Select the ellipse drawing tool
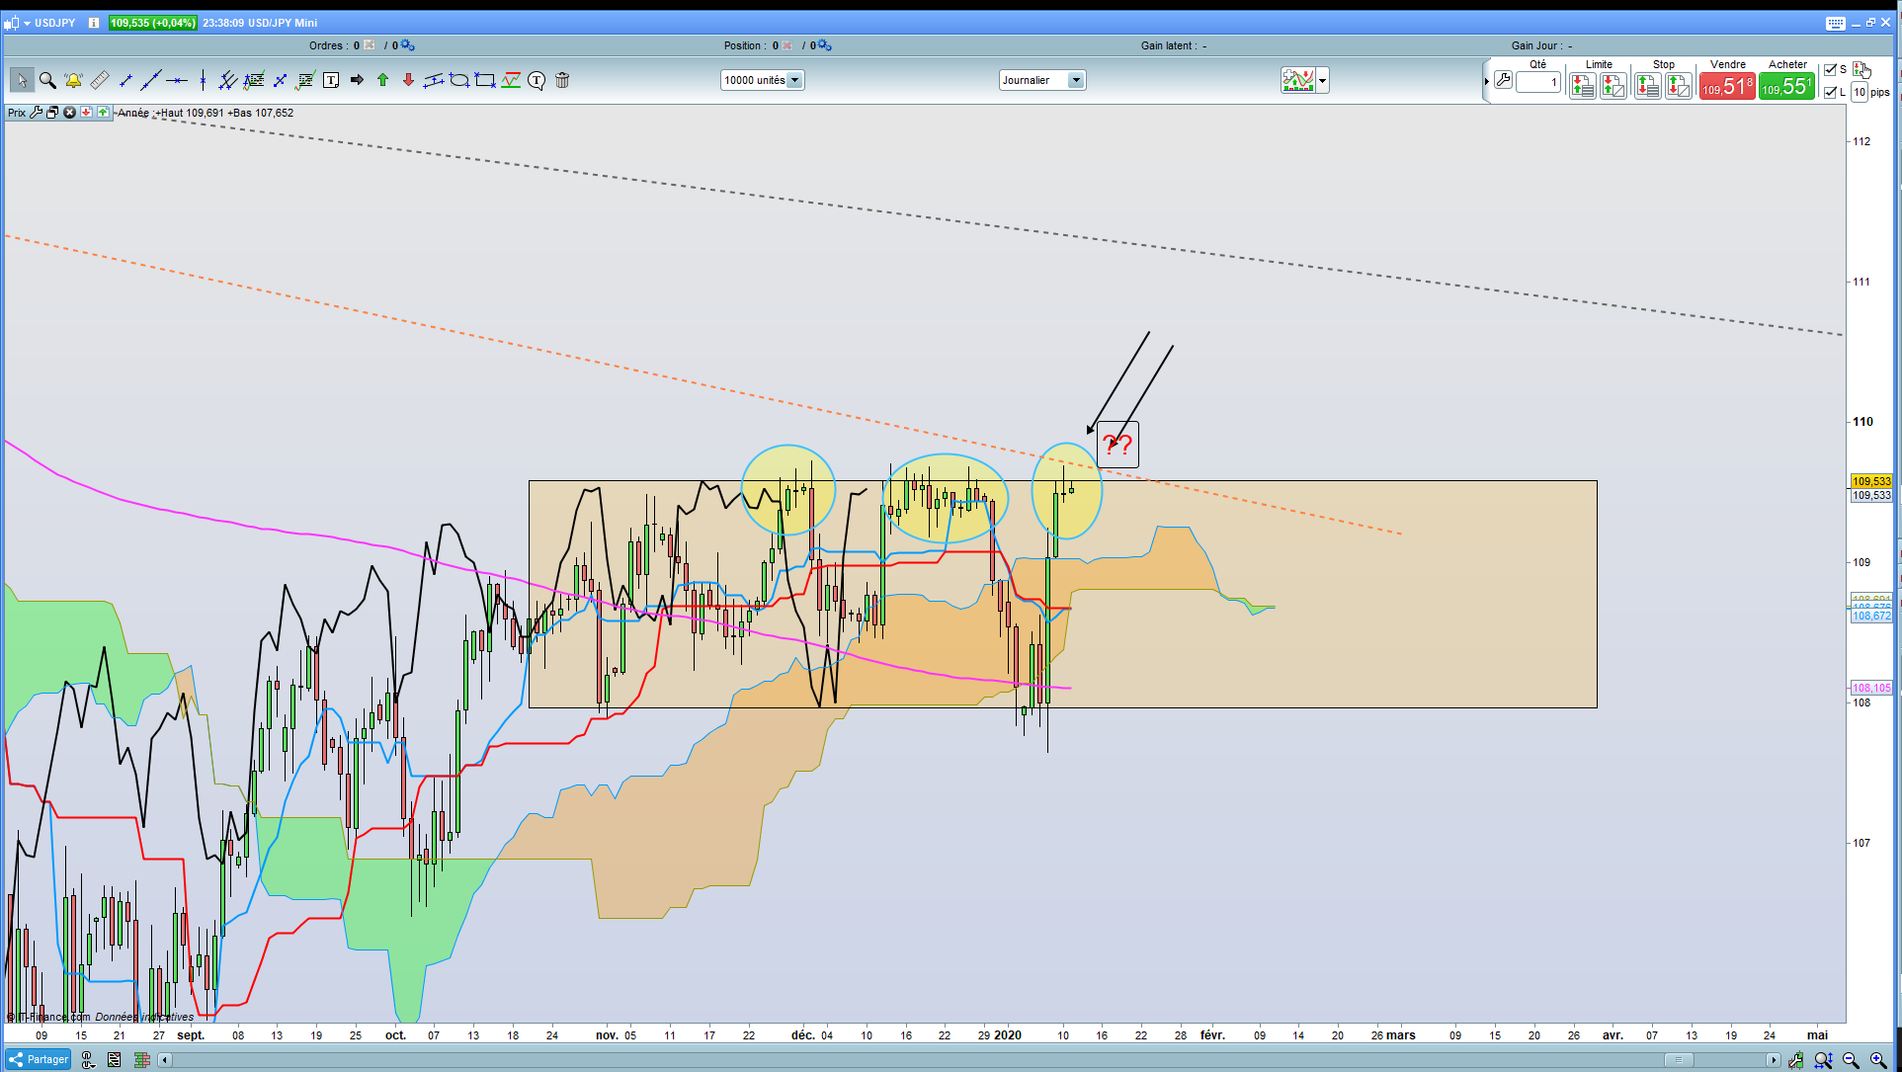The image size is (1902, 1072). pyautogui.click(x=459, y=80)
